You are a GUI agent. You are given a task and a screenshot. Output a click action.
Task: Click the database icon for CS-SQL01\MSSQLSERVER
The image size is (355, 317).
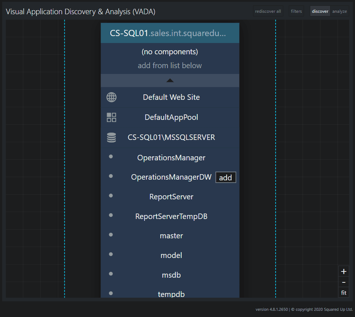point(111,137)
